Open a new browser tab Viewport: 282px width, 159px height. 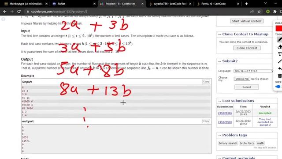pos(246,4)
